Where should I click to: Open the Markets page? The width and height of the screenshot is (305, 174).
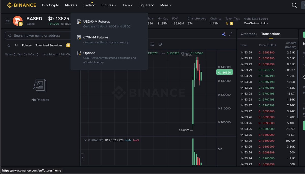(x=71, y=5)
